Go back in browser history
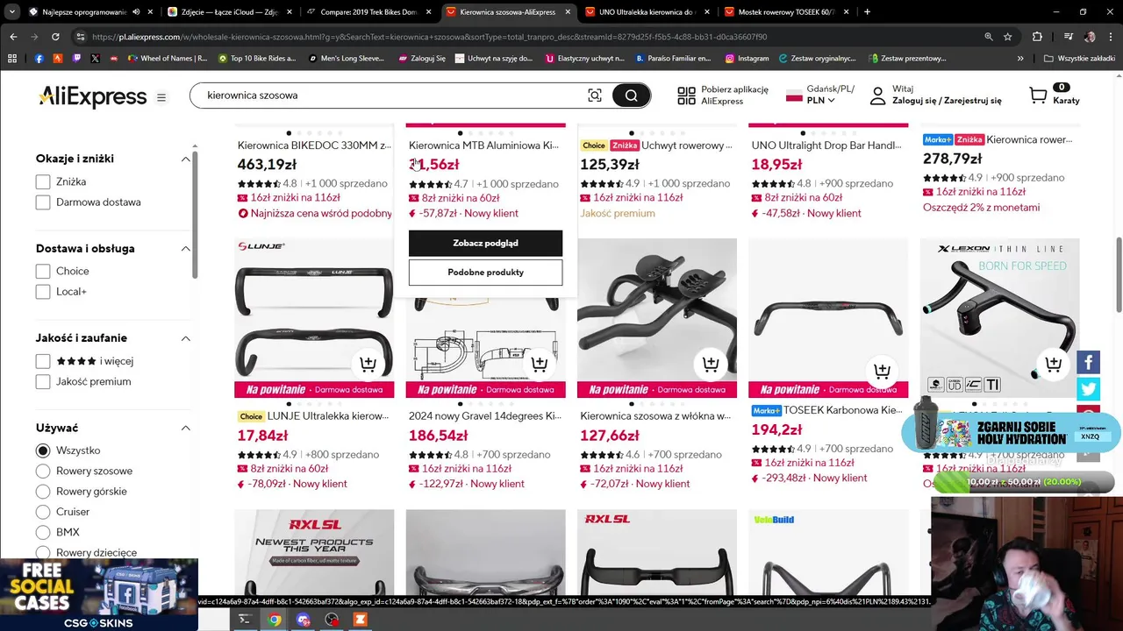1123x631 pixels. [x=13, y=37]
